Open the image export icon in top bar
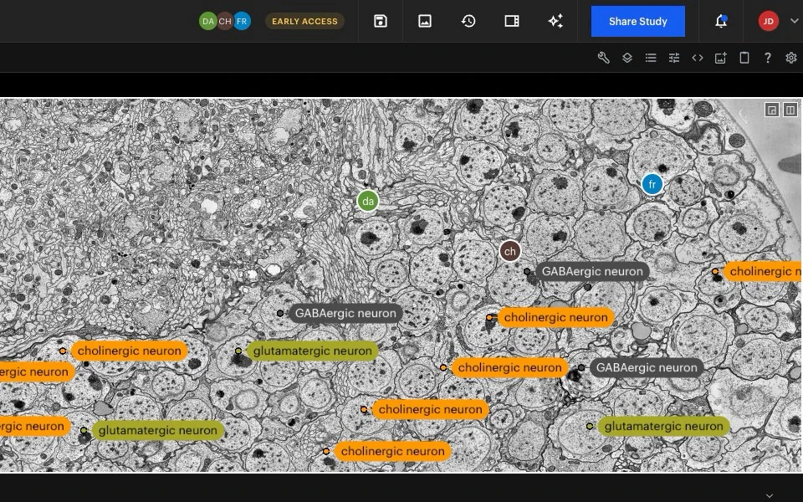The image size is (803, 502). coord(425,21)
